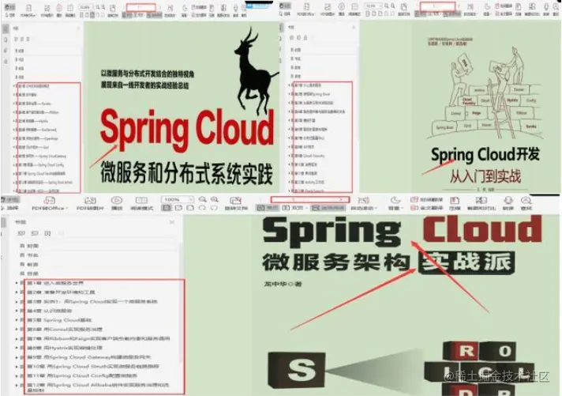Select 第3章 实例1 用Spring Cloud实现 bookmark text
Viewport: 562px width, 396px height.
click(92, 302)
